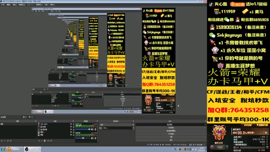This screenshot has width=270, height=152.
Task: Add a new scene with the plus icon
Action: point(2,141)
